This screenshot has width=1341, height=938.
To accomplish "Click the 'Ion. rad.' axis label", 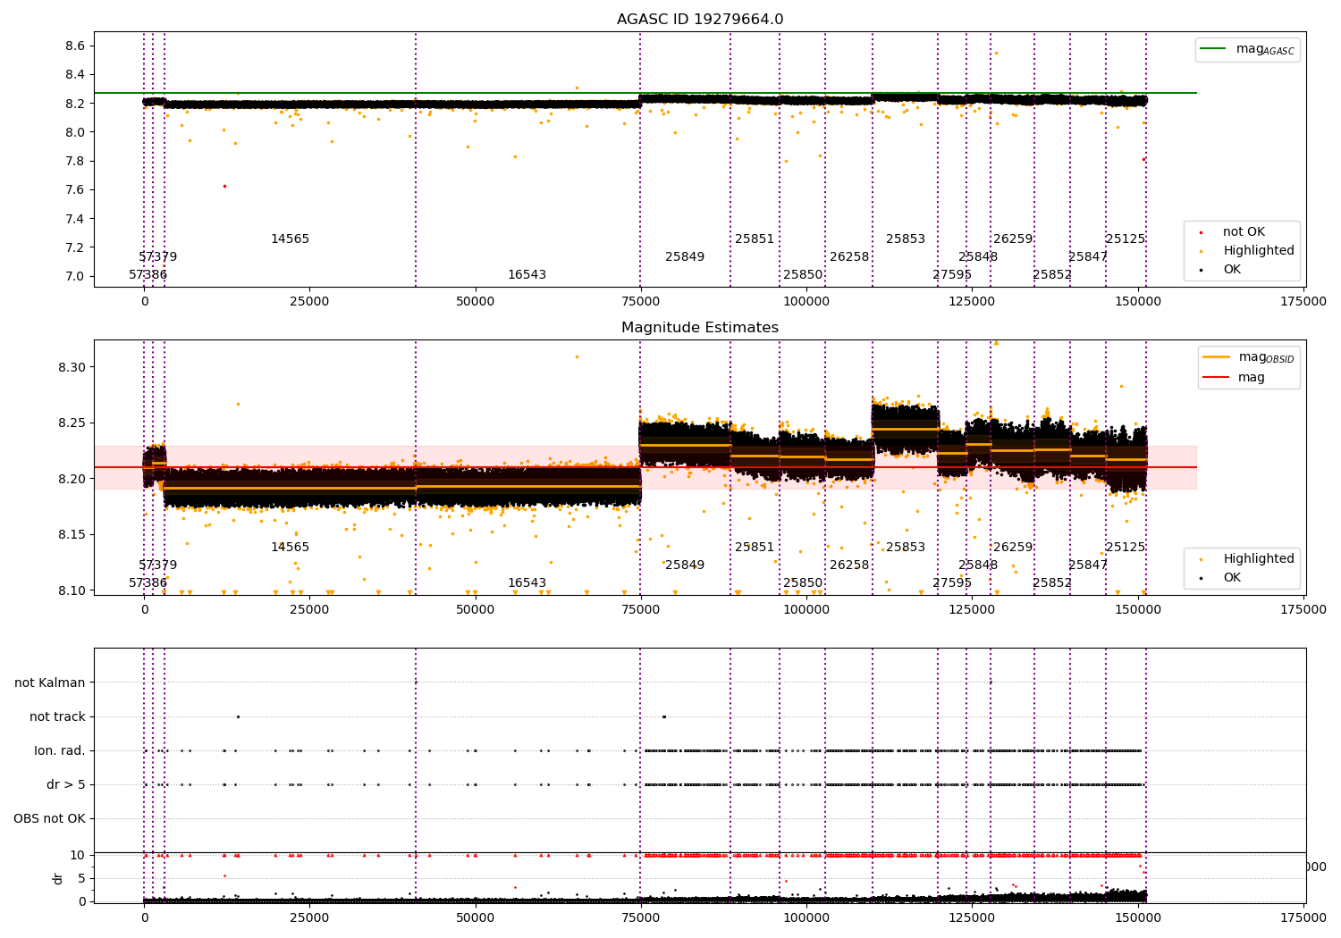I will [x=60, y=750].
